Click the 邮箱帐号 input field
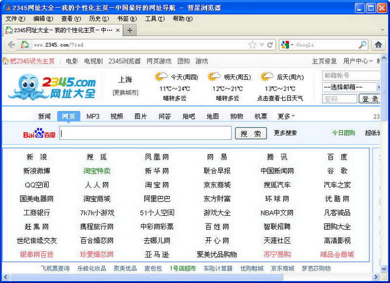The image size is (390, 283). tap(351, 75)
